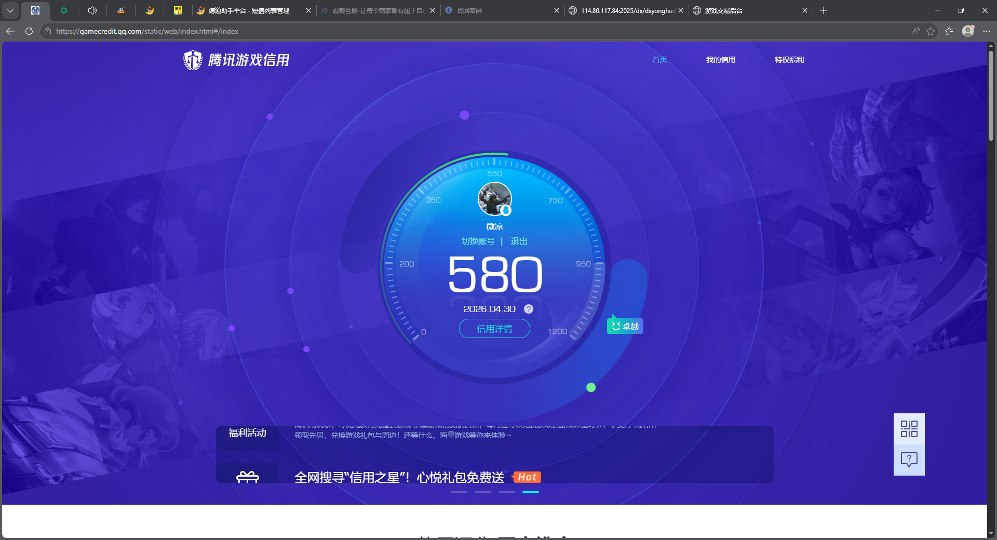Open a new browser tab
997x540 pixels.
click(x=824, y=10)
